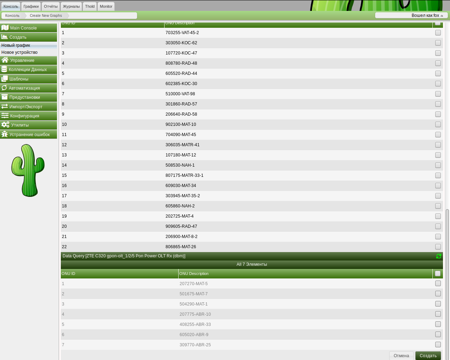Screen dimensions: 450x360
Task: Click the Создать chart icon
Action: [x=5, y=37]
